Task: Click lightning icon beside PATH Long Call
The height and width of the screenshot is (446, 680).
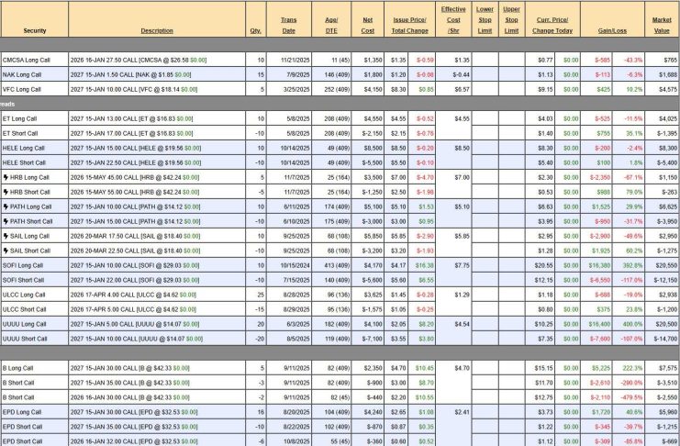Action: point(6,206)
